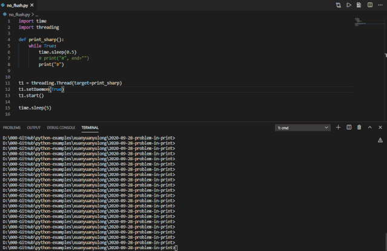Split the terminal pane
The image size is (387, 251).
click(x=349, y=128)
